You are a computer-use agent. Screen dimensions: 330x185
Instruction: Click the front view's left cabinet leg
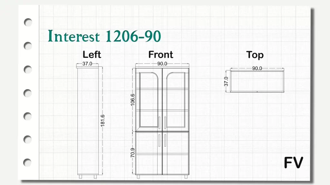click(x=138, y=177)
